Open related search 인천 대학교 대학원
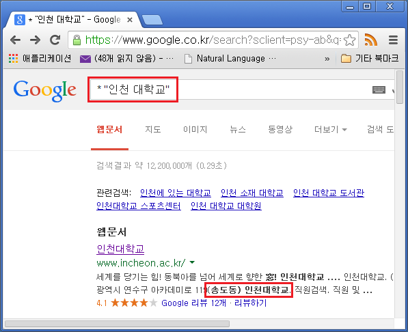 pos(226,206)
